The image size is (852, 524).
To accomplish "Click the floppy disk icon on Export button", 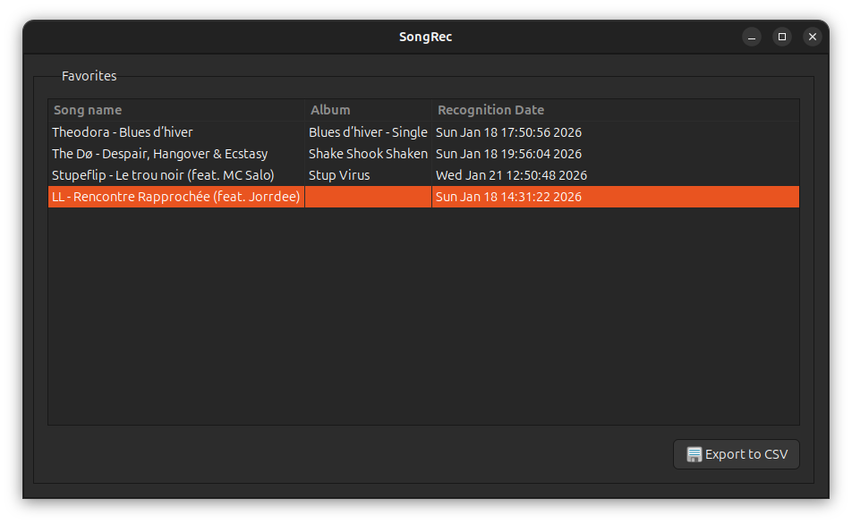I will 694,454.
